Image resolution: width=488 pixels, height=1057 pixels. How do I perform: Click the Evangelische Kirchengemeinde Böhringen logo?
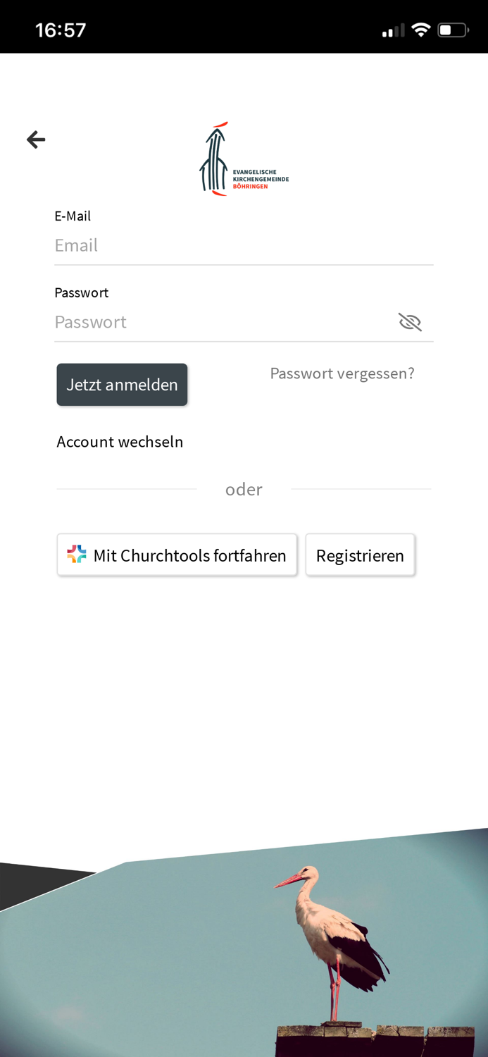click(243, 159)
